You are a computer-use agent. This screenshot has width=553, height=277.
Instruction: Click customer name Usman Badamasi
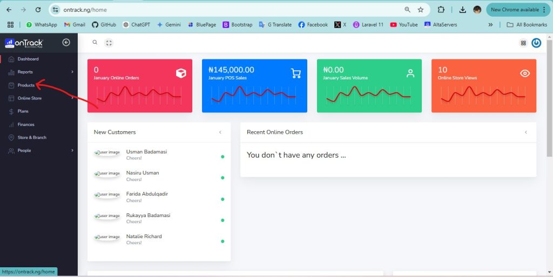(x=146, y=152)
